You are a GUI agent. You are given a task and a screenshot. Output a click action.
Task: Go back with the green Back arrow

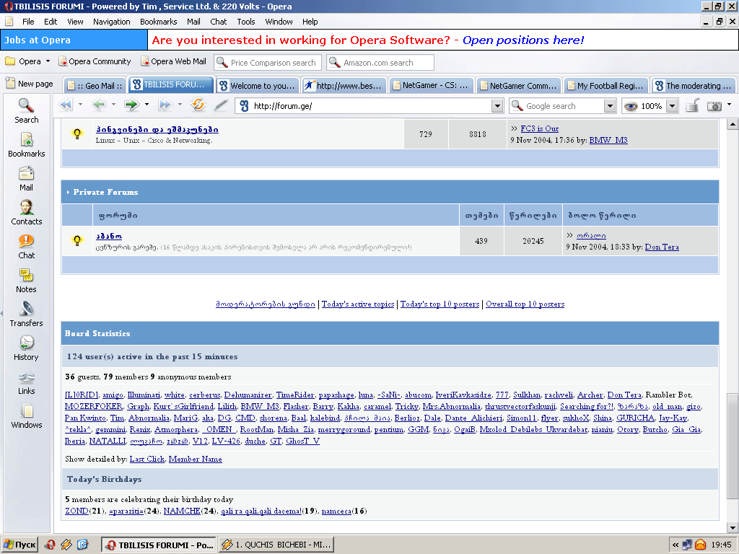tap(98, 105)
